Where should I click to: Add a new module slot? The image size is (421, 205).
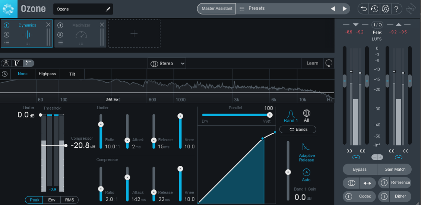pos(134,34)
